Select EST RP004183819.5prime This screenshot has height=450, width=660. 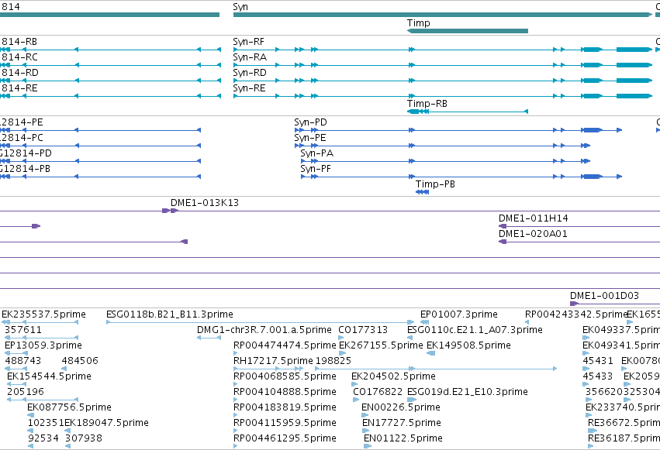(285, 407)
